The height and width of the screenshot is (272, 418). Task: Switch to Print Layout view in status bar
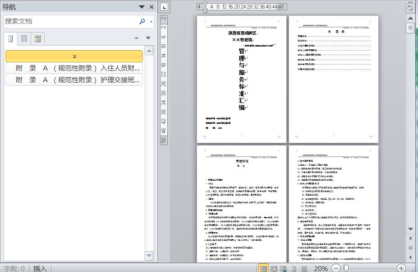click(x=263, y=268)
